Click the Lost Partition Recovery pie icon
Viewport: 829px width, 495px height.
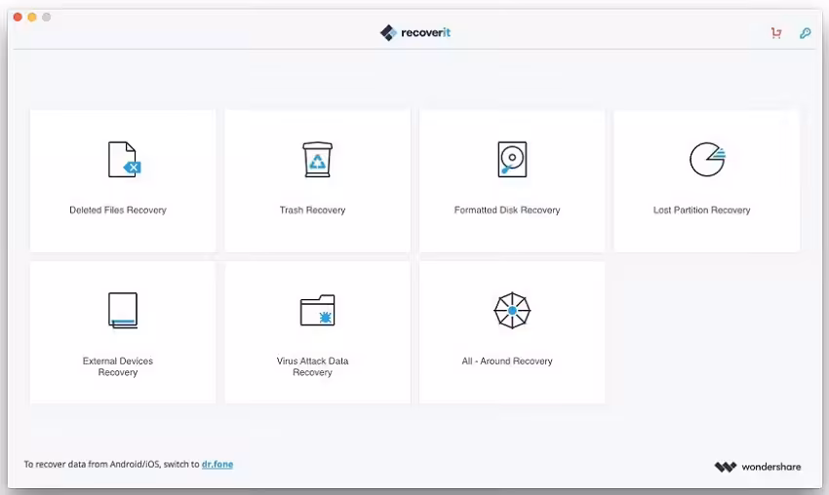click(706, 160)
